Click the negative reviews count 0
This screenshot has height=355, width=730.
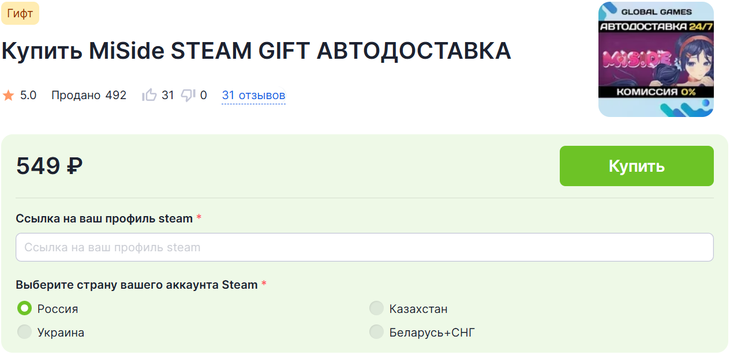pos(204,96)
